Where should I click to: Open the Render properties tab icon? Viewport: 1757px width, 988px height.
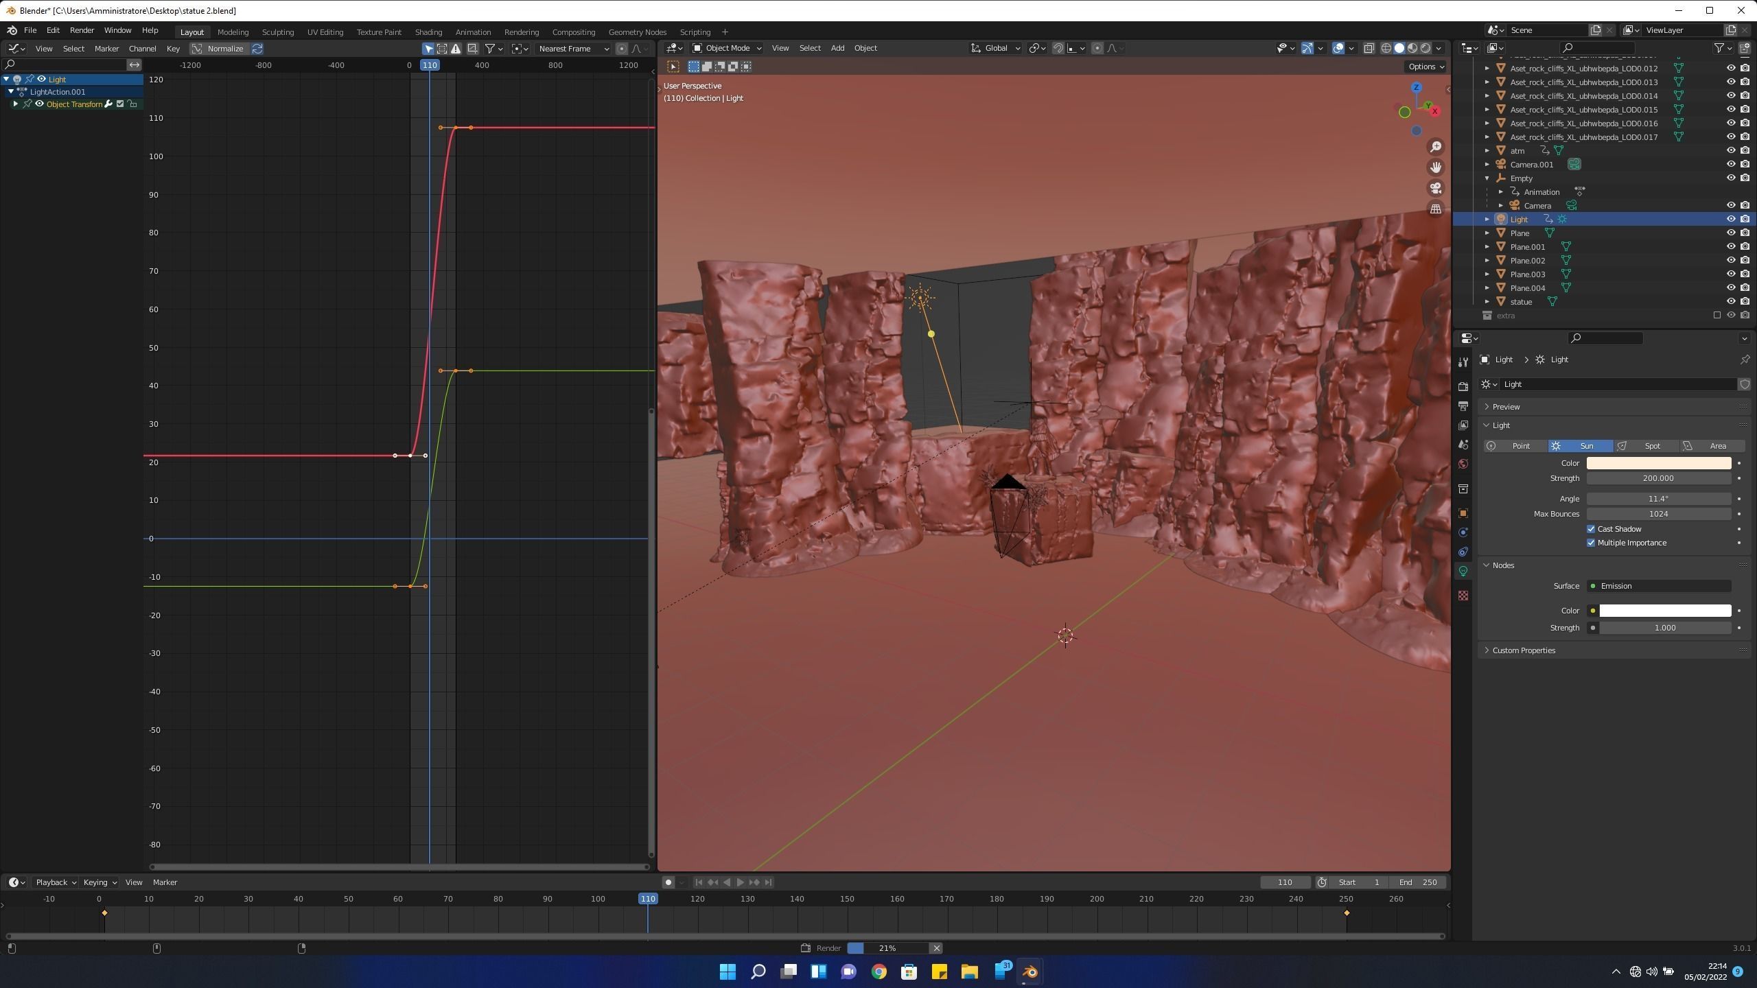click(1463, 386)
